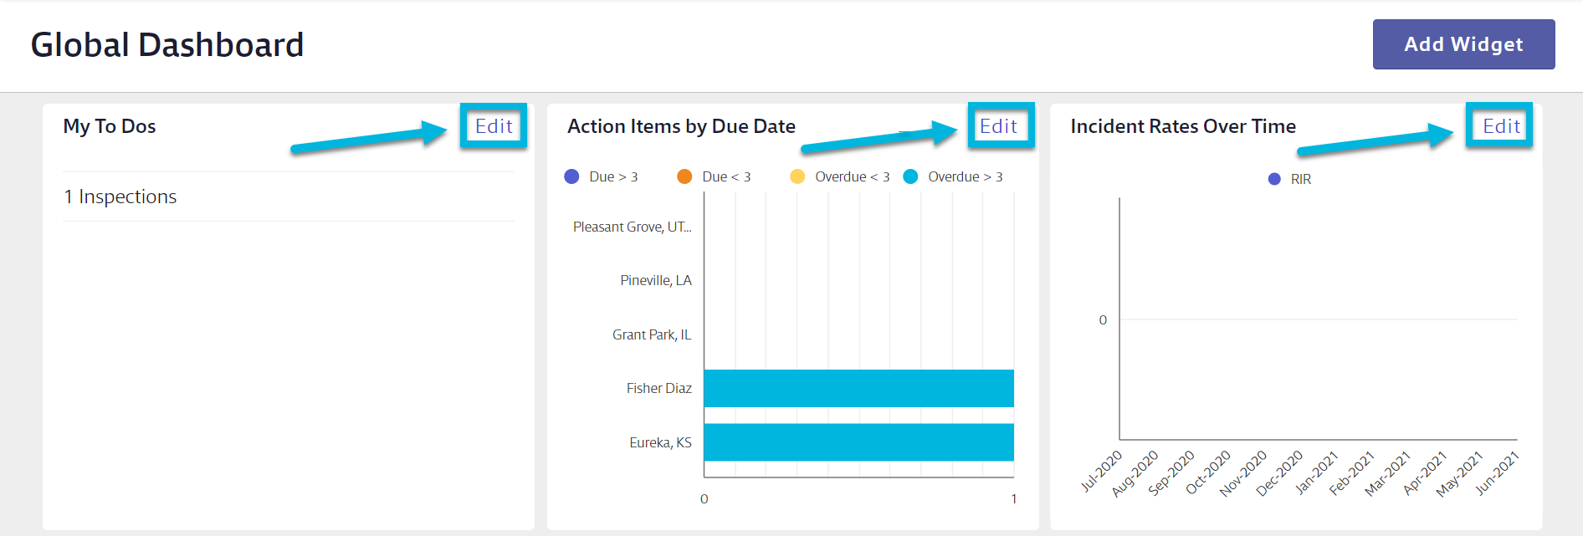Toggle the orange Due < 3 legend dot
This screenshot has width=1583, height=536.
[684, 176]
